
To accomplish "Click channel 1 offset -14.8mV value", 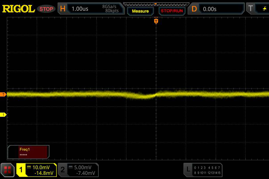I will point(44,173).
